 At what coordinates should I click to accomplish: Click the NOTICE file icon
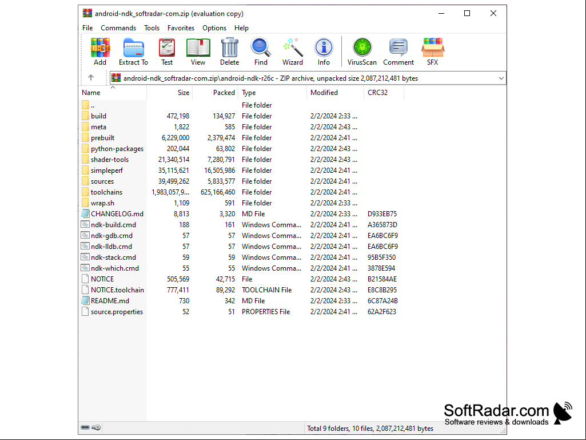tap(85, 279)
